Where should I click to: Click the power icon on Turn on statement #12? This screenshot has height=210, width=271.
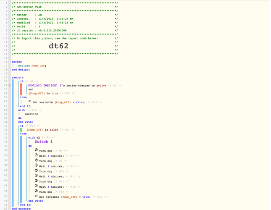(x=36, y=181)
